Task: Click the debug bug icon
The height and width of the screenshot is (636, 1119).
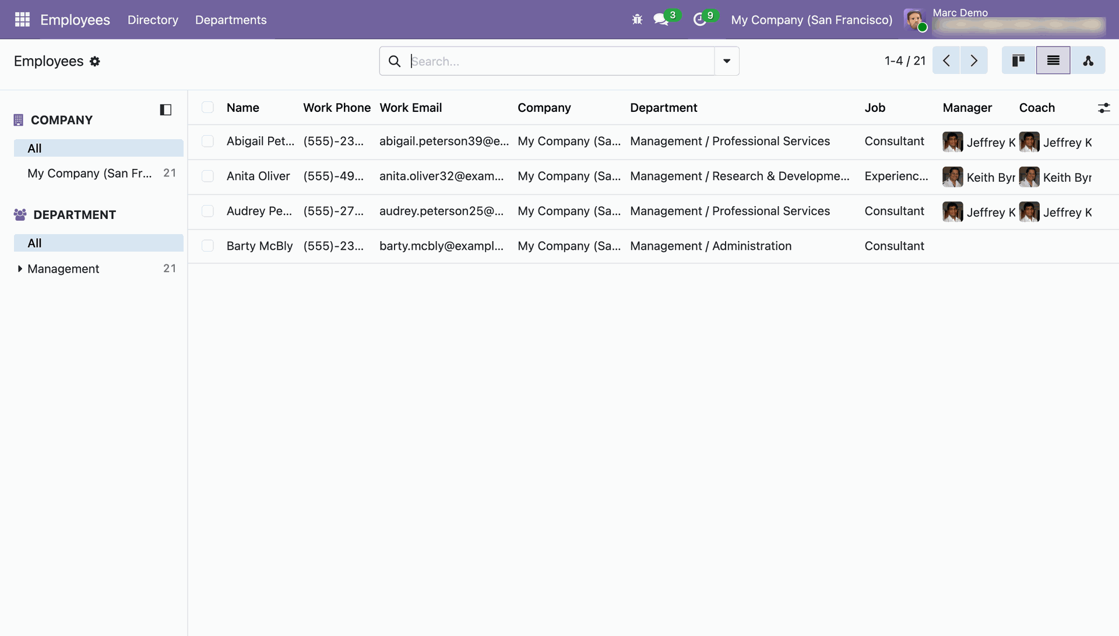Action: coord(637,20)
